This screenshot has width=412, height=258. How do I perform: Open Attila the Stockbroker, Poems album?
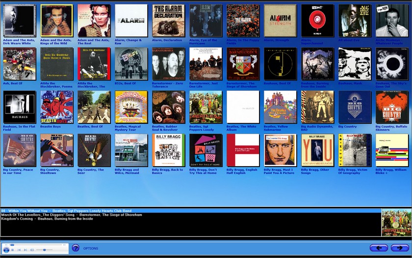(x=57, y=64)
